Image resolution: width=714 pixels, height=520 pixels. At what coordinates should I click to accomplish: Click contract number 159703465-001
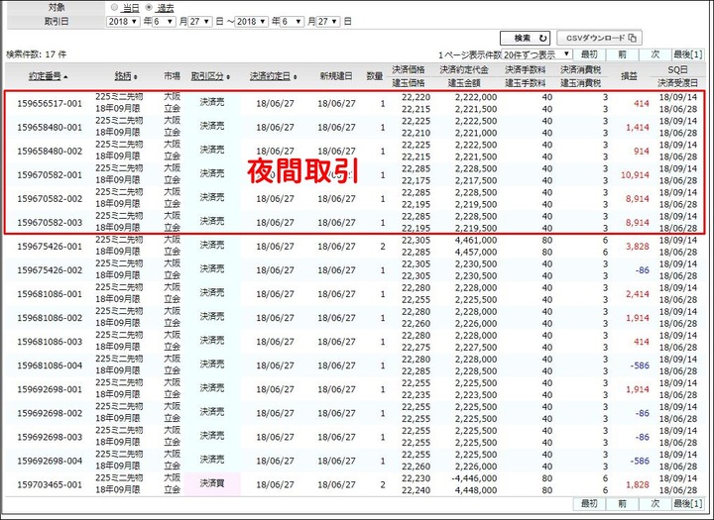(50, 484)
